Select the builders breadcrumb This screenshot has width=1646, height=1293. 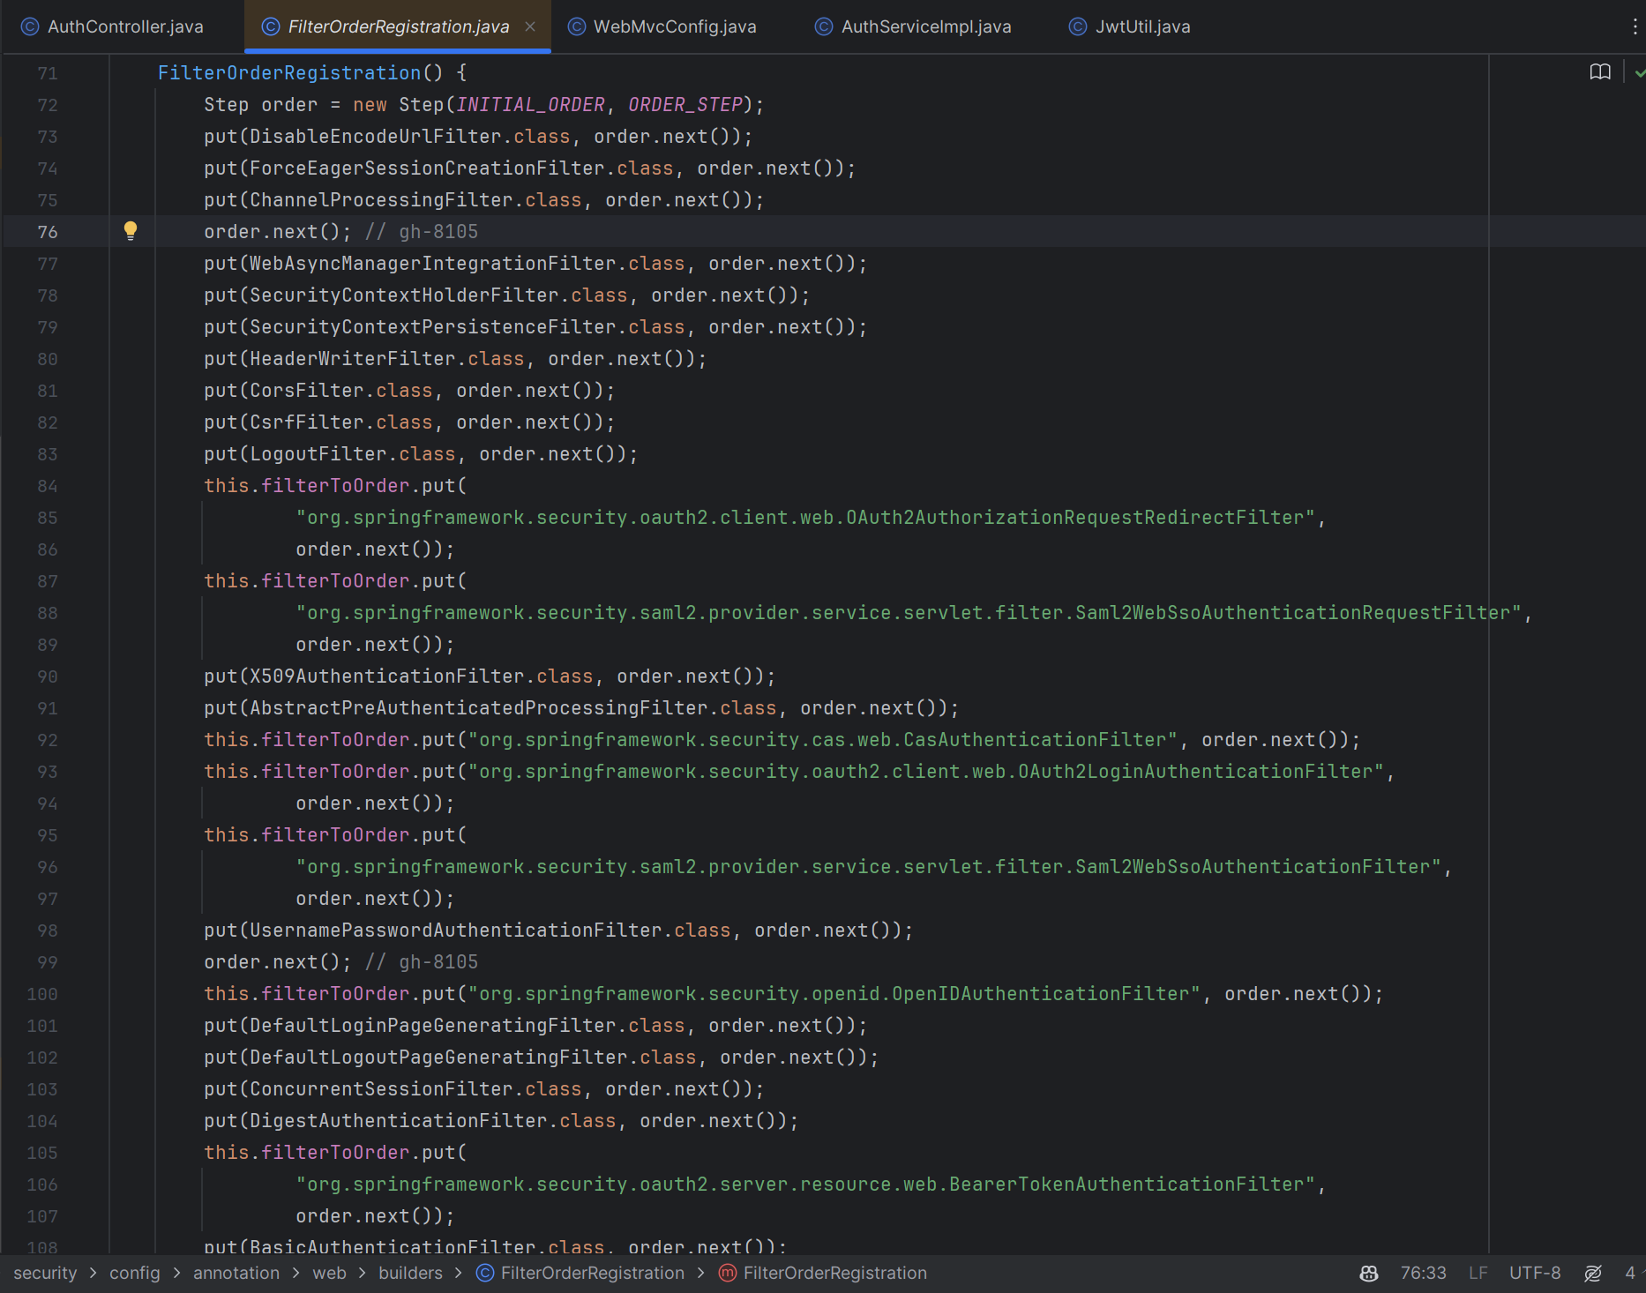(410, 1273)
